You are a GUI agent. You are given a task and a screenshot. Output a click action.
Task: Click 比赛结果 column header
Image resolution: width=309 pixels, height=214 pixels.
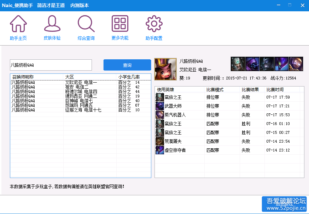click(252, 90)
